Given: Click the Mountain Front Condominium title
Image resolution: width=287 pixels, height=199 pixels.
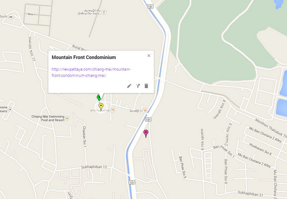Looking at the screenshot, I should pyautogui.click(x=84, y=57).
